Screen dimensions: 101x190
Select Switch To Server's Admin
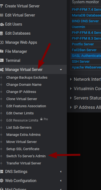click(x=26, y=156)
